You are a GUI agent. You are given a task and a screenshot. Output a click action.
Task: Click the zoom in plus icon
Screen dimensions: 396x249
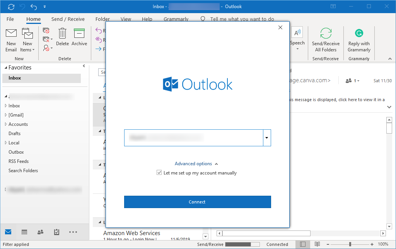372,244
